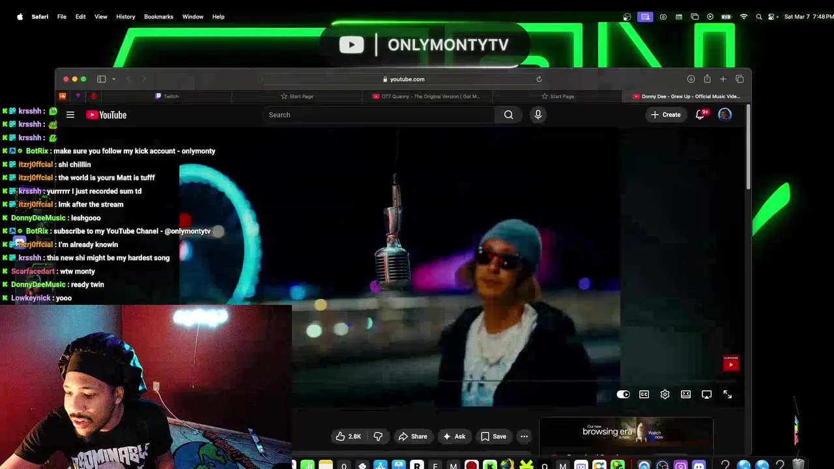Open video player settings gear
Viewport: 834px width, 469px height.
[665, 394]
